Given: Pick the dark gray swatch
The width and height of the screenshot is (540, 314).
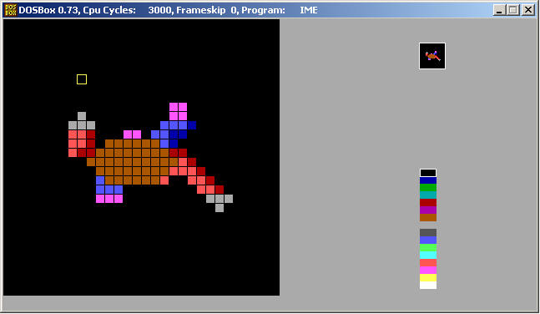Looking at the screenshot, I should (x=428, y=233).
